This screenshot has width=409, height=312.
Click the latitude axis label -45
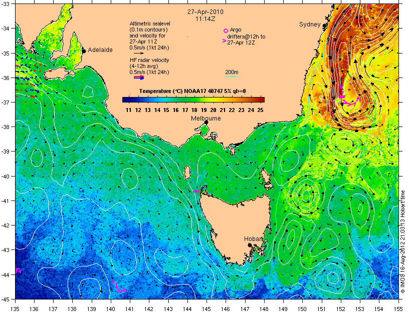coord(6,299)
